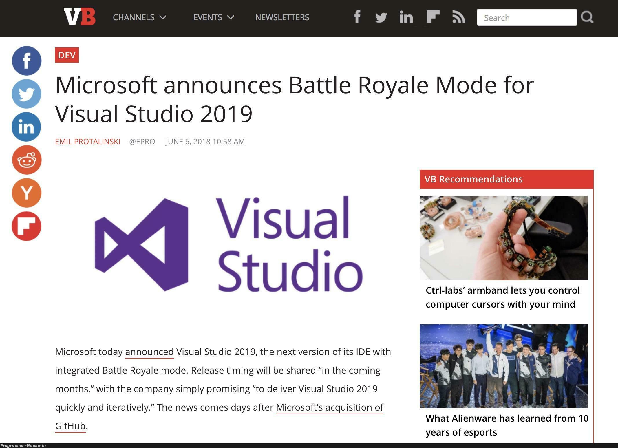Open Ctrl-labs armband article thumbnail
The width and height of the screenshot is (618, 448).
504,238
